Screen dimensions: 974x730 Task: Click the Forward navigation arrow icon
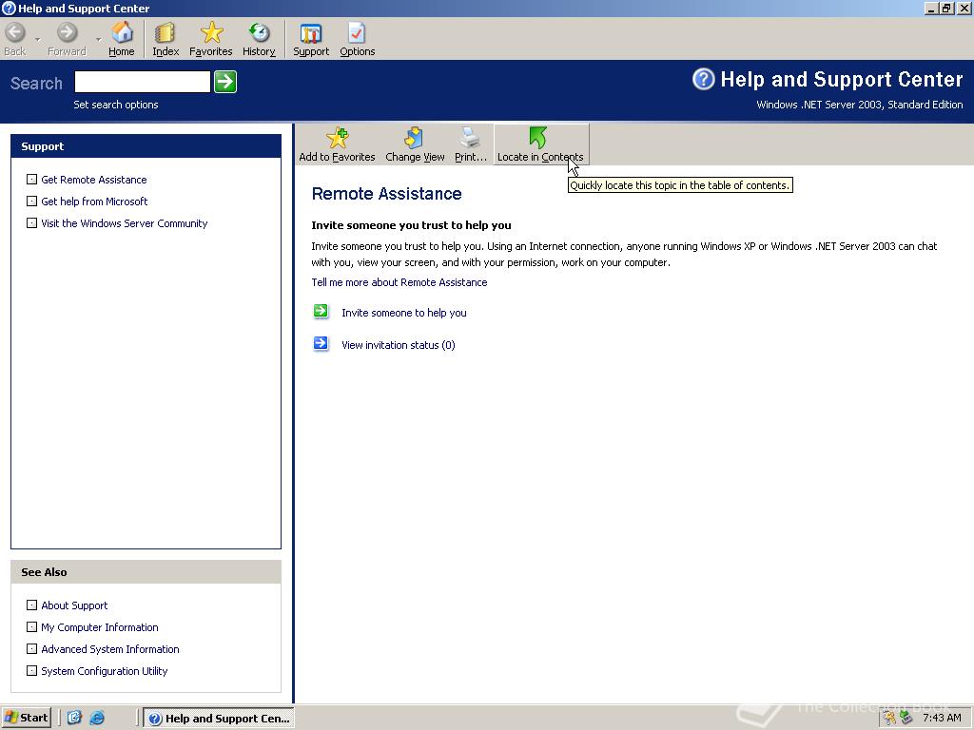68,32
